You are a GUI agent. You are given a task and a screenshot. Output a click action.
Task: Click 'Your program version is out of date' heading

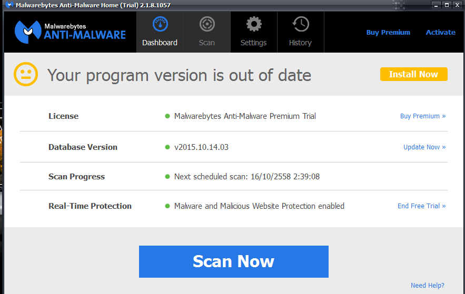tap(179, 76)
